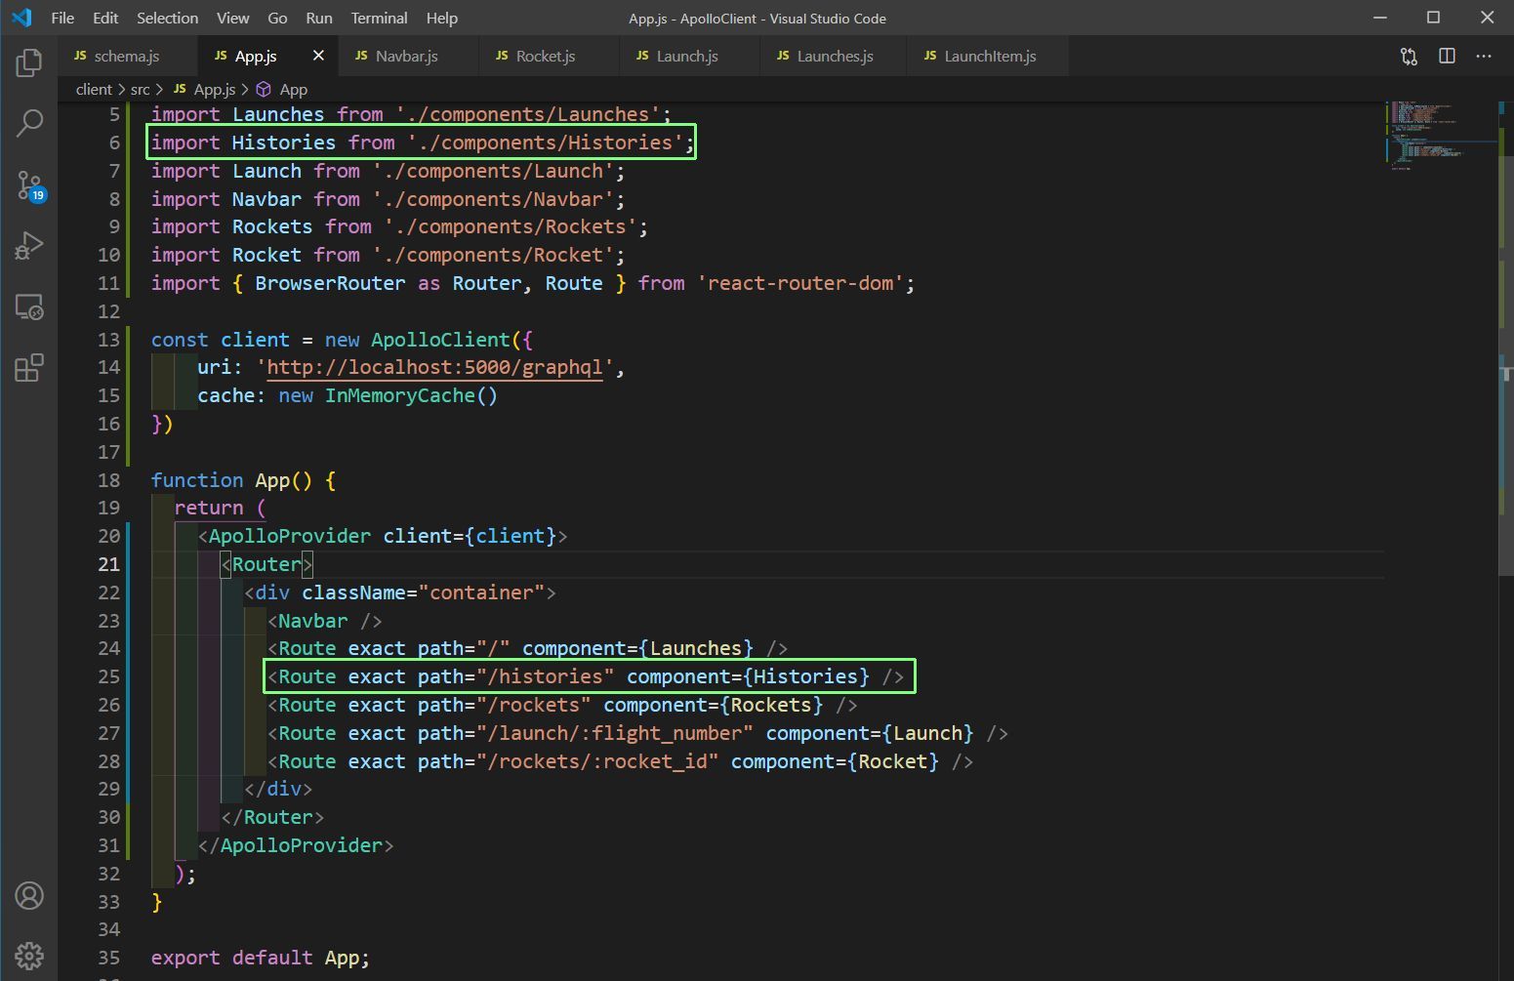Open the Accounts menu
1514x981 pixels.
tap(29, 895)
